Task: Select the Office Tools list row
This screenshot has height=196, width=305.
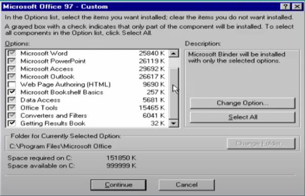Action: tap(87, 108)
